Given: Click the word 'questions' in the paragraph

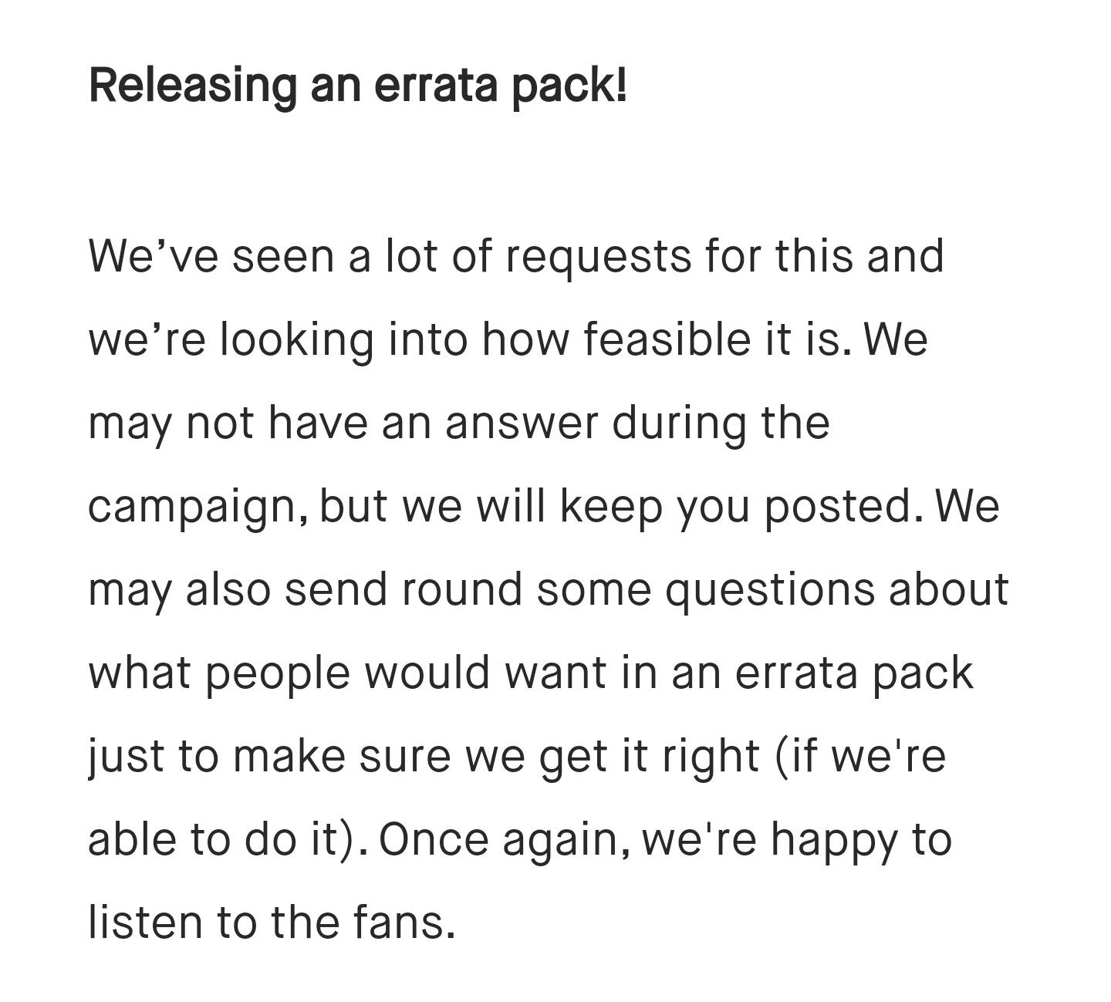Looking at the screenshot, I should [771, 591].
